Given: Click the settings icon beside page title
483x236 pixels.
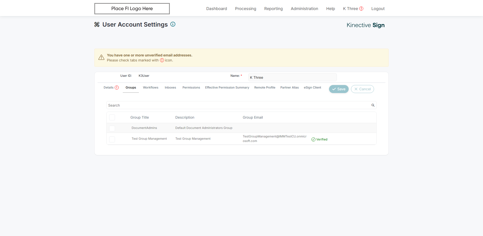Looking at the screenshot, I should [97, 25].
